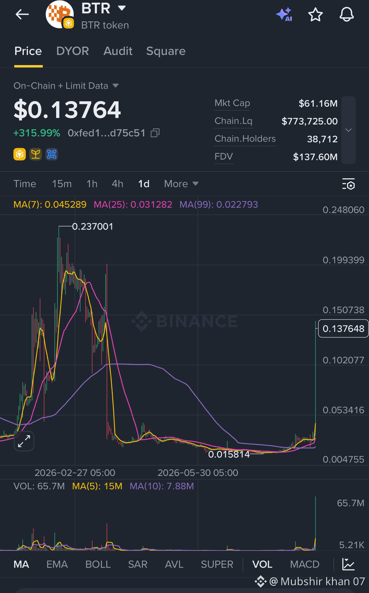
Task: Switch to the DYOR tab
Action: click(x=73, y=51)
